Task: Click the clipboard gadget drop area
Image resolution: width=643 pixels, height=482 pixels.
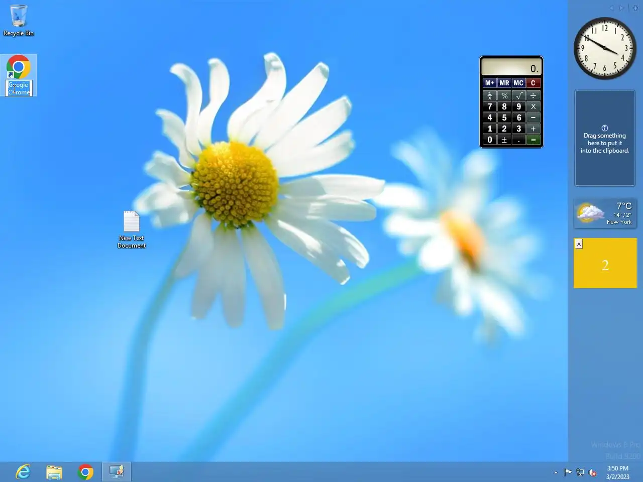Action: click(x=605, y=138)
